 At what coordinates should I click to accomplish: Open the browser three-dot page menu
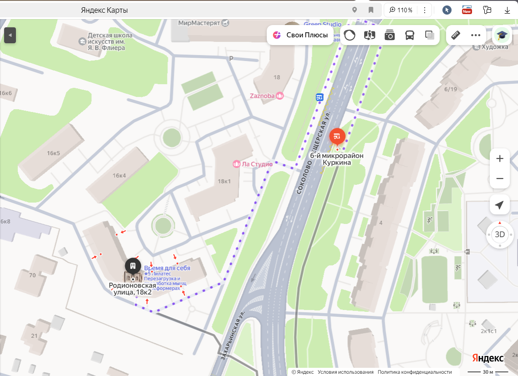point(425,10)
